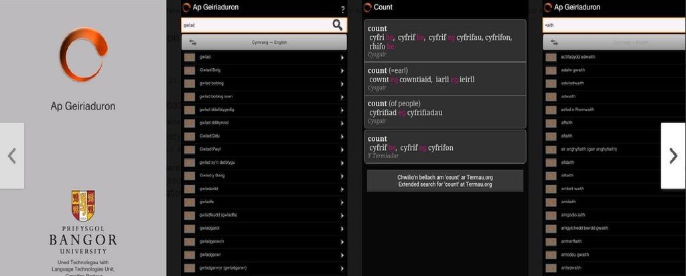686x276 pixels.
Task: Expand the Gwlad y Basg arrow
Action: [x=342, y=176]
